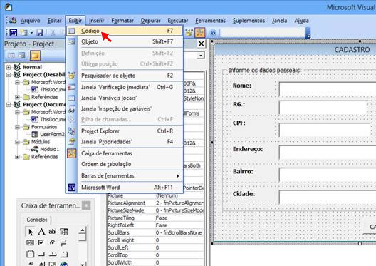
Task: Select the ComboBox control tool in toolbox
Action: pyautogui.click(x=63, y=232)
